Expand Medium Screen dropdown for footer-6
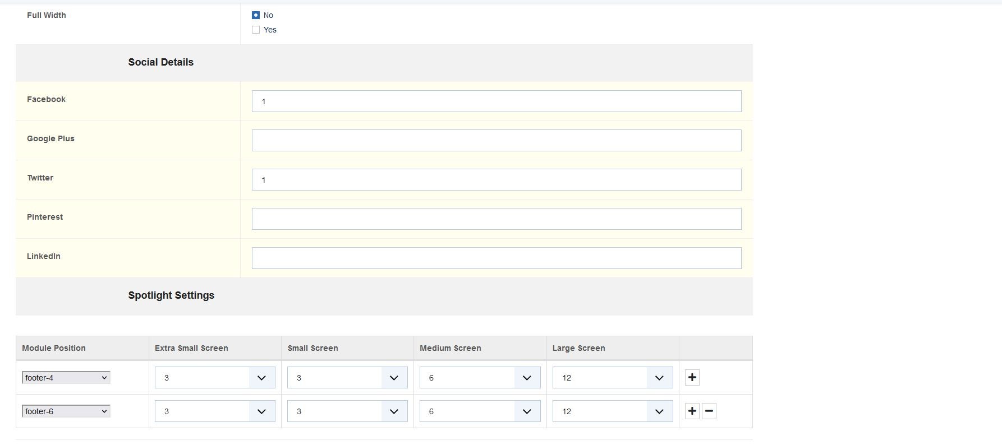Viewport: 1002px width, 445px height. pyautogui.click(x=480, y=411)
